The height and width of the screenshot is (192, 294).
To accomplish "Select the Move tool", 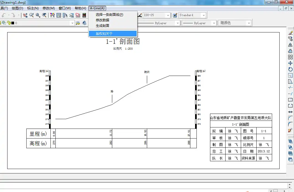I will (290, 63).
